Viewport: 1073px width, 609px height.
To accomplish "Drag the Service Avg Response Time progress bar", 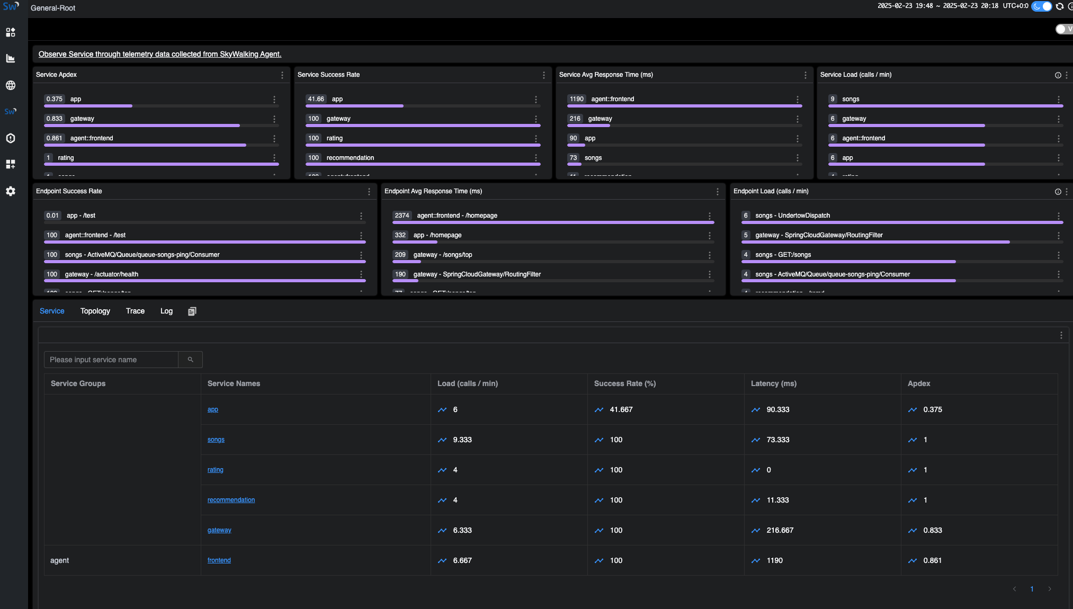I will click(684, 105).
